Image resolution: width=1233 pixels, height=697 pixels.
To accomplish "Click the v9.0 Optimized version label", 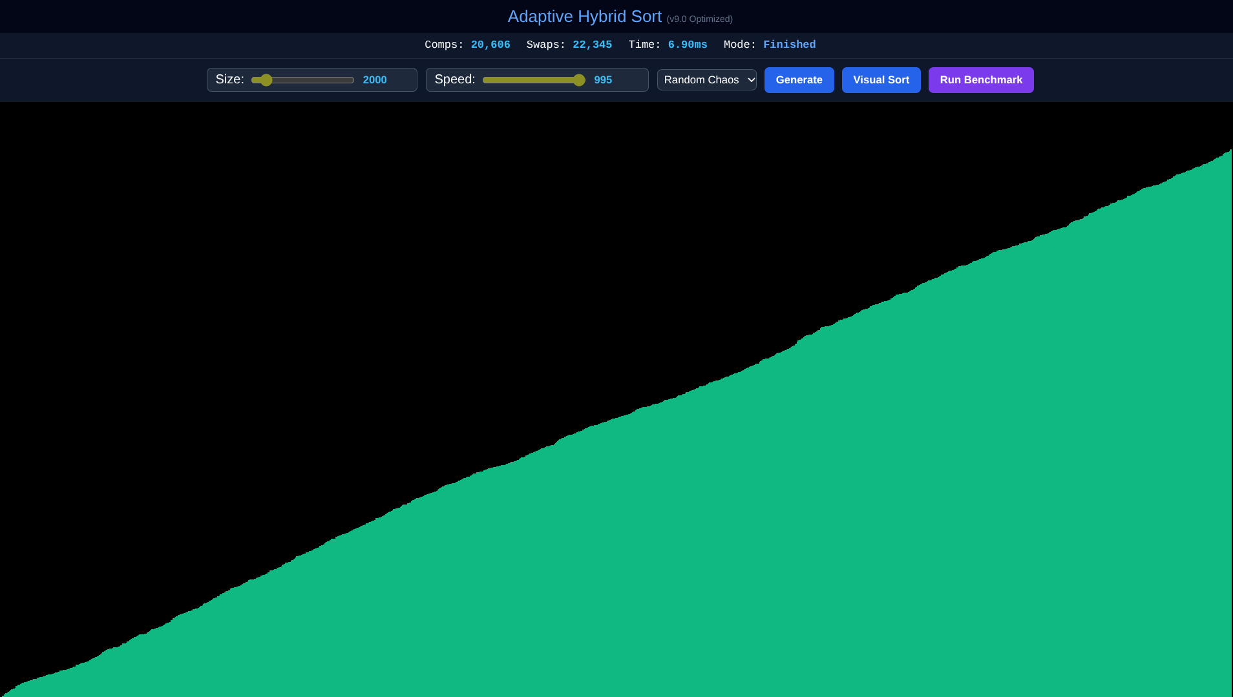I will [700, 19].
